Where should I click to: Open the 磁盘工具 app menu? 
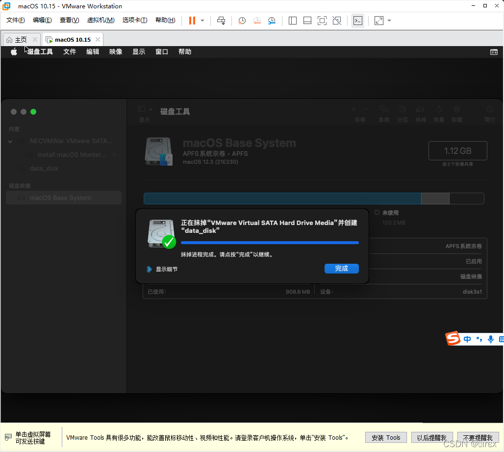point(40,52)
